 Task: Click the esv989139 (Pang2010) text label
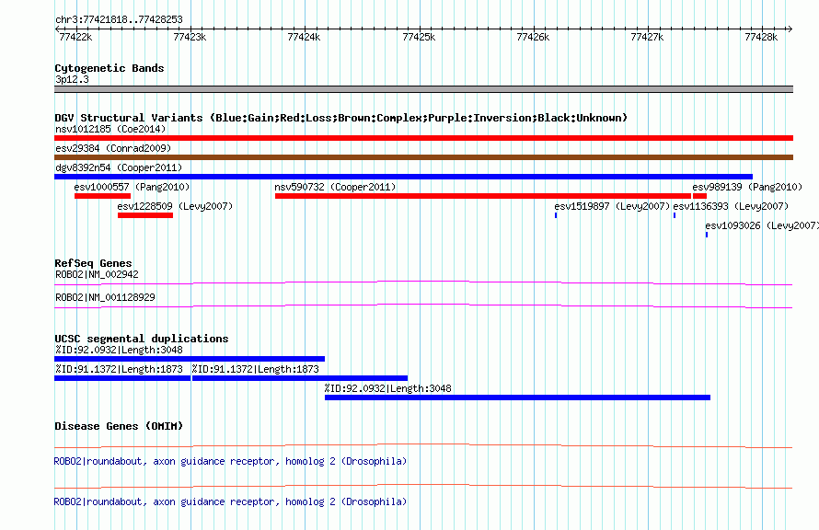click(x=747, y=187)
